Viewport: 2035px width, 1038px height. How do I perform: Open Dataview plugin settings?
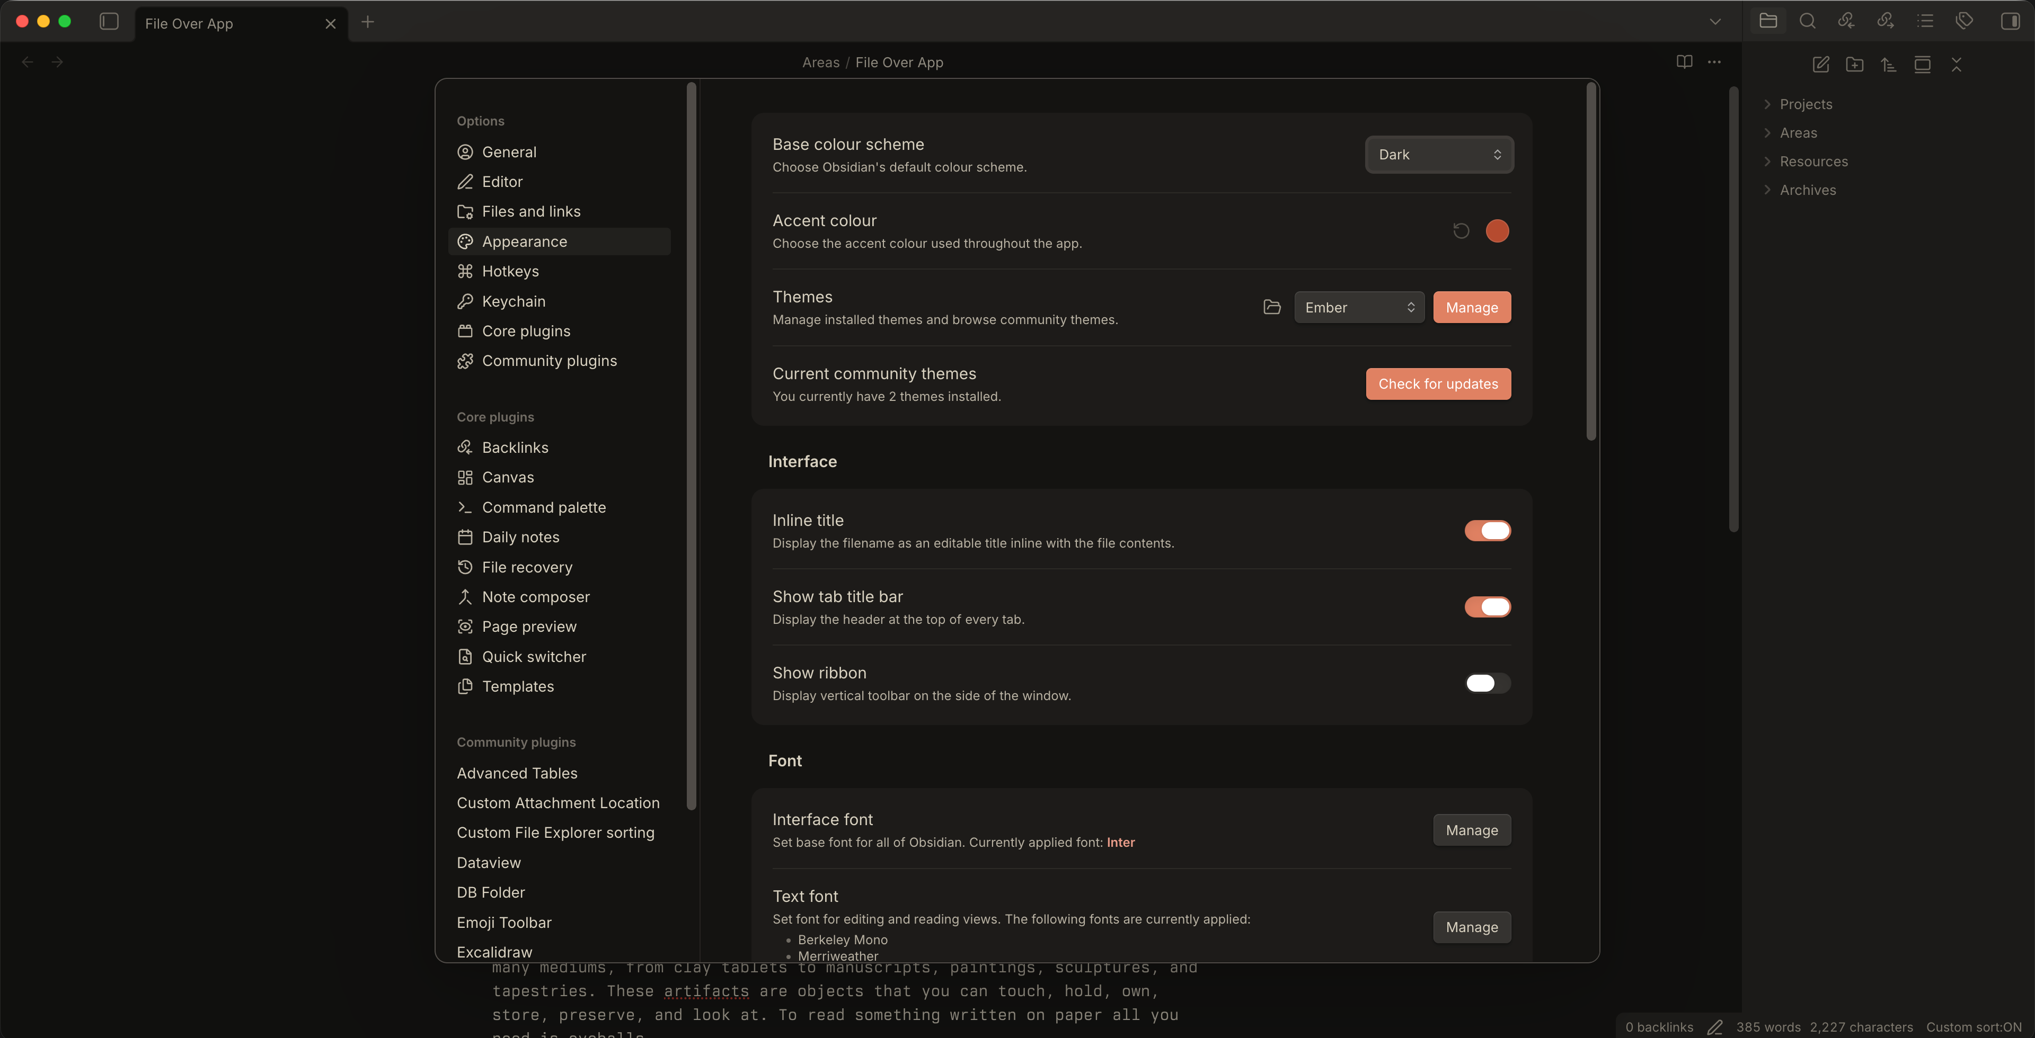click(559, 863)
